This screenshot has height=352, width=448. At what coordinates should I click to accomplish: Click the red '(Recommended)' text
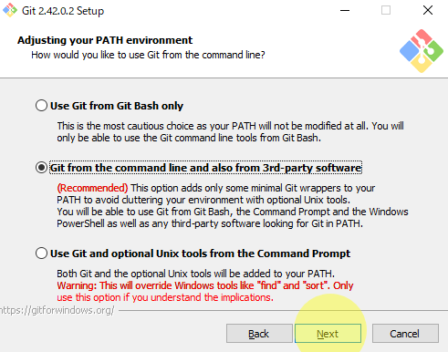[92, 188]
